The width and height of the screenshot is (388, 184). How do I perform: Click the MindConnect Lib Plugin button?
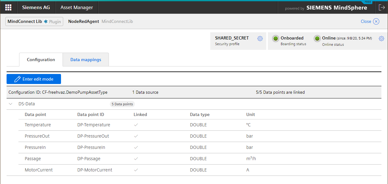tap(34, 22)
